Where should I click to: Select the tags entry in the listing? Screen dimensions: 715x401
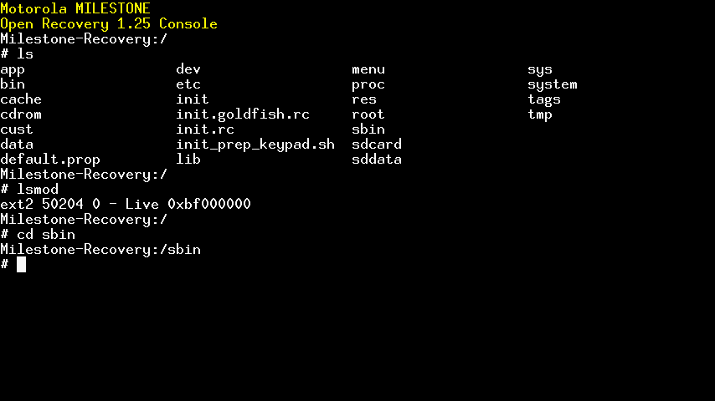point(544,99)
